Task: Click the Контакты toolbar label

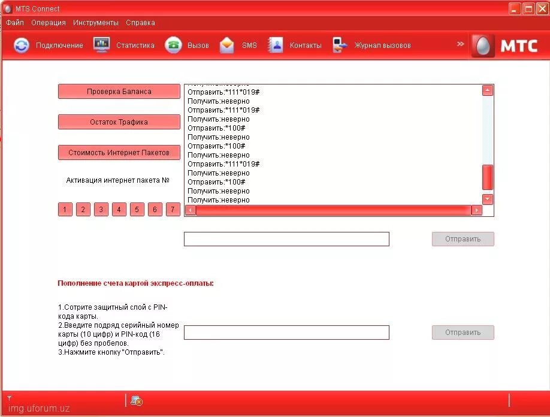Action: (305, 46)
